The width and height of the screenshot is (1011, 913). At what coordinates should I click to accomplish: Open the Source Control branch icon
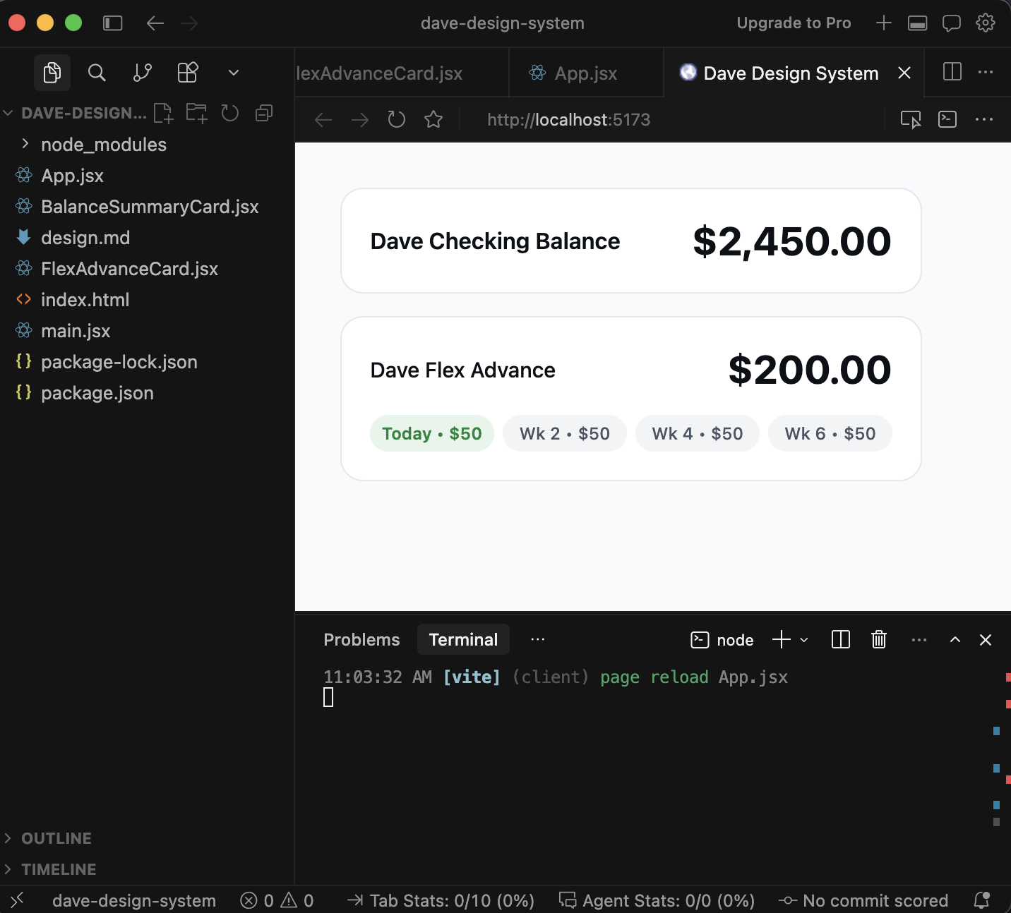point(143,73)
